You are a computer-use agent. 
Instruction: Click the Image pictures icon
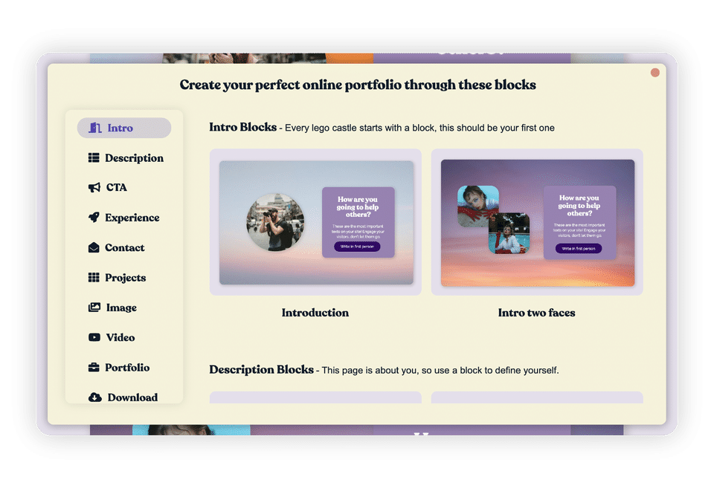coord(94,308)
